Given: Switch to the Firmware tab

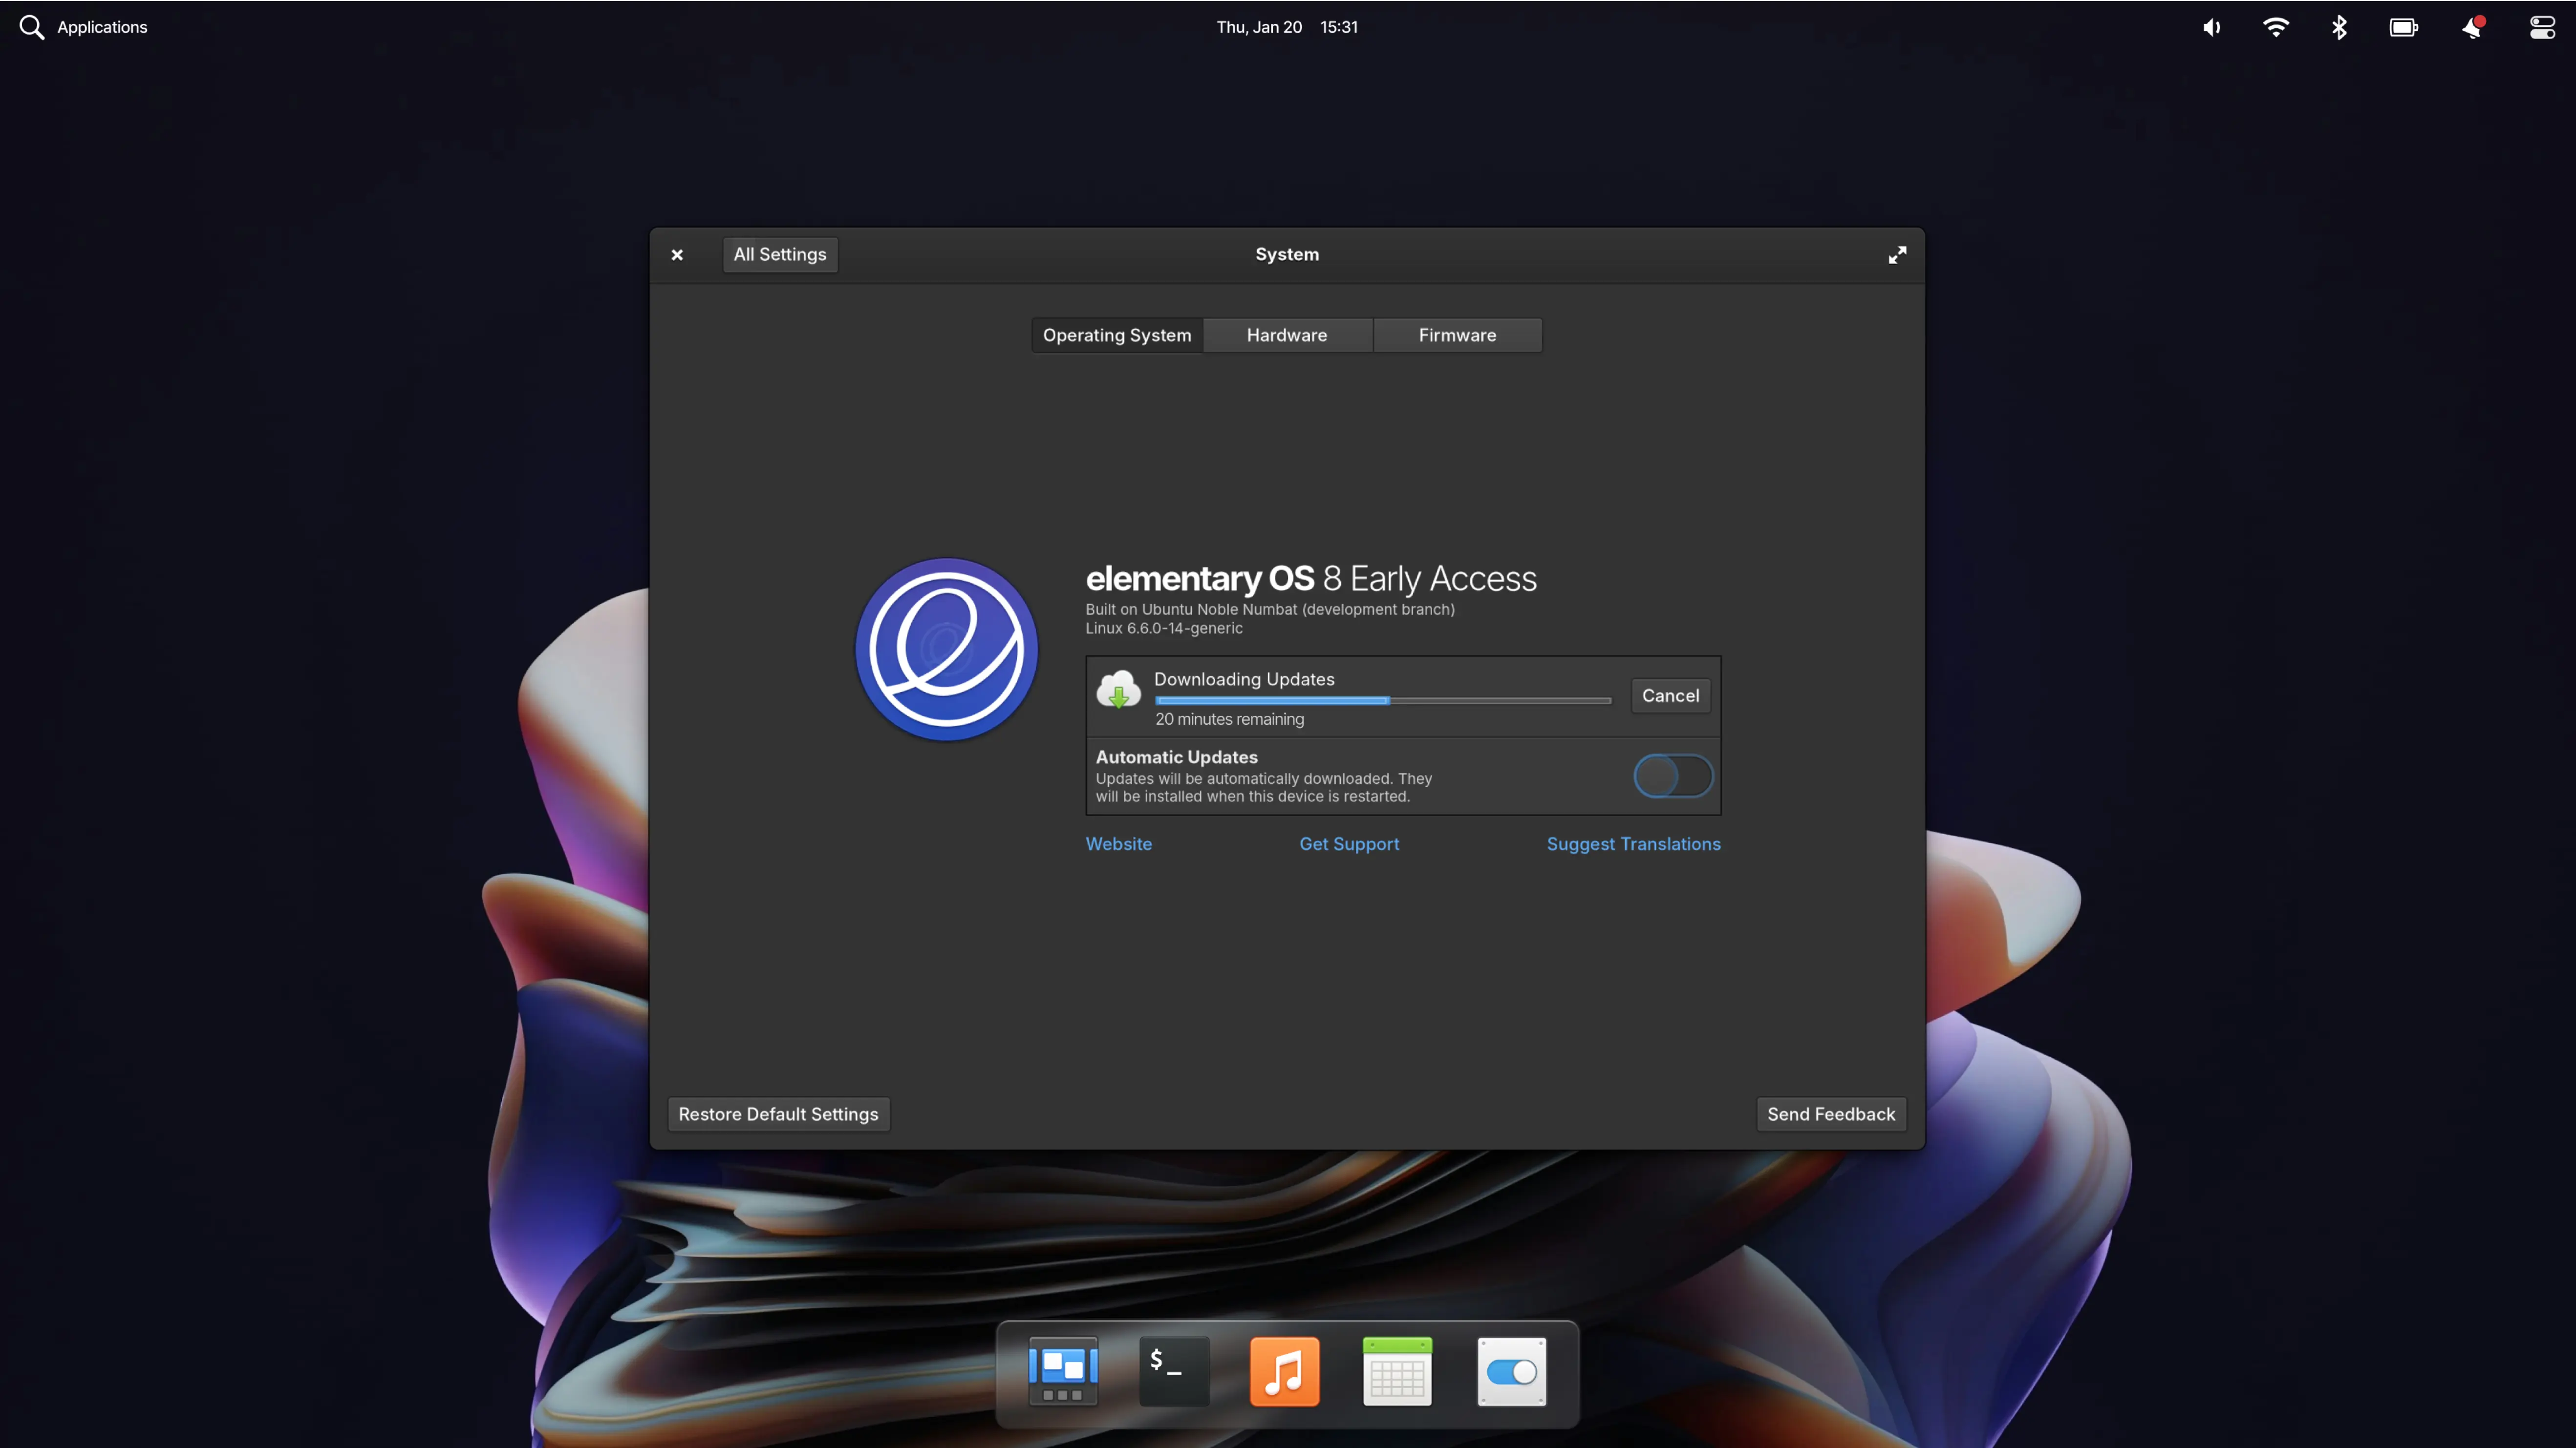Looking at the screenshot, I should pyautogui.click(x=1457, y=335).
